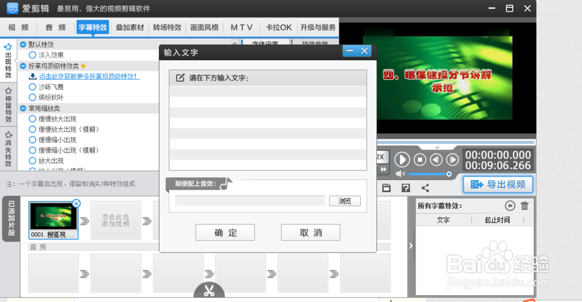The width and height of the screenshot is (582, 302).
Task: Click the text input area in dialog
Action: tap(268, 128)
